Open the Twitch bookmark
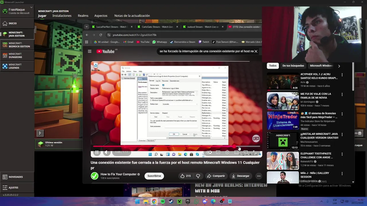The width and height of the screenshot is (367, 206). coord(204,42)
